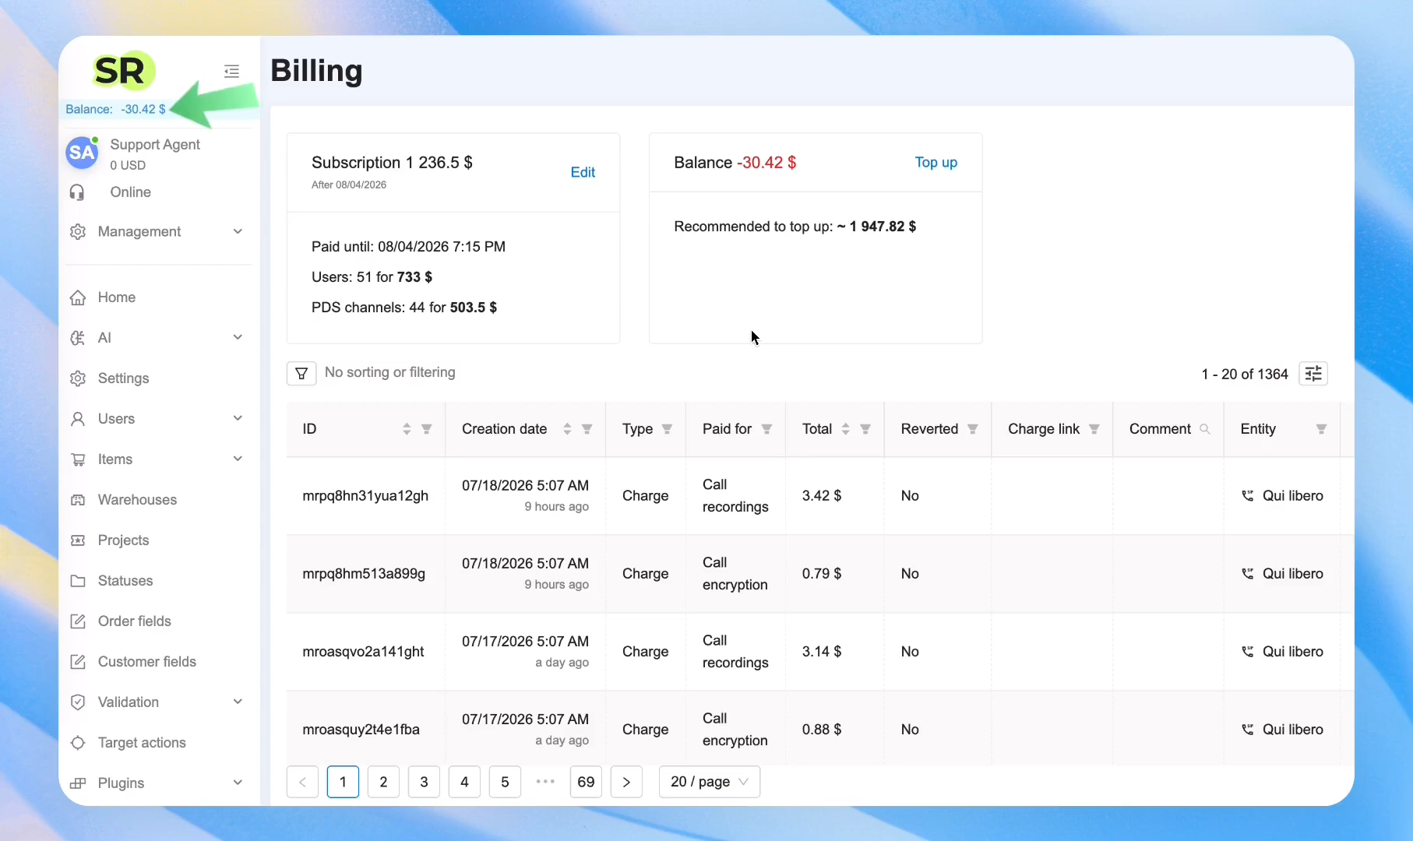Open table column settings icon
The height and width of the screenshot is (841, 1413).
[x=1313, y=374]
